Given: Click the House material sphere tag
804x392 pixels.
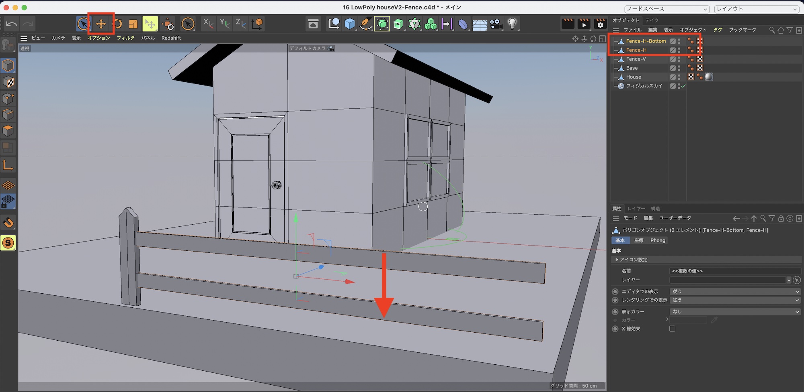Looking at the screenshot, I should pyautogui.click(x=709, y=77).
